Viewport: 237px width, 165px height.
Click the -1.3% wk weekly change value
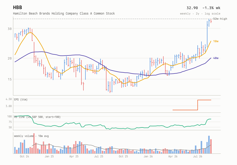coord(211,8)
